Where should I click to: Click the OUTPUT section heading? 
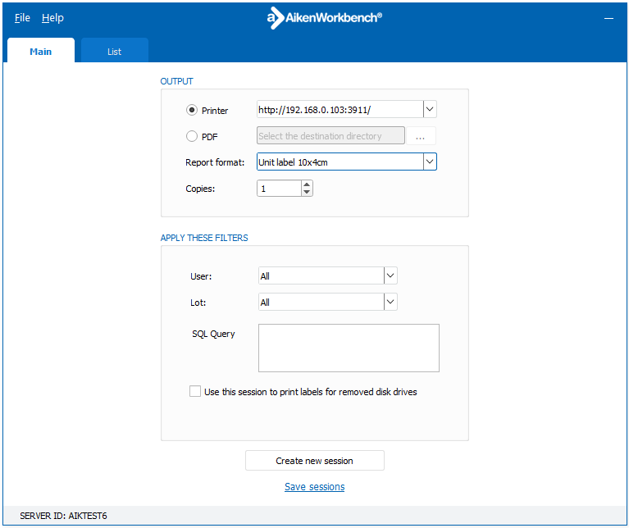[x=176, y=81]
